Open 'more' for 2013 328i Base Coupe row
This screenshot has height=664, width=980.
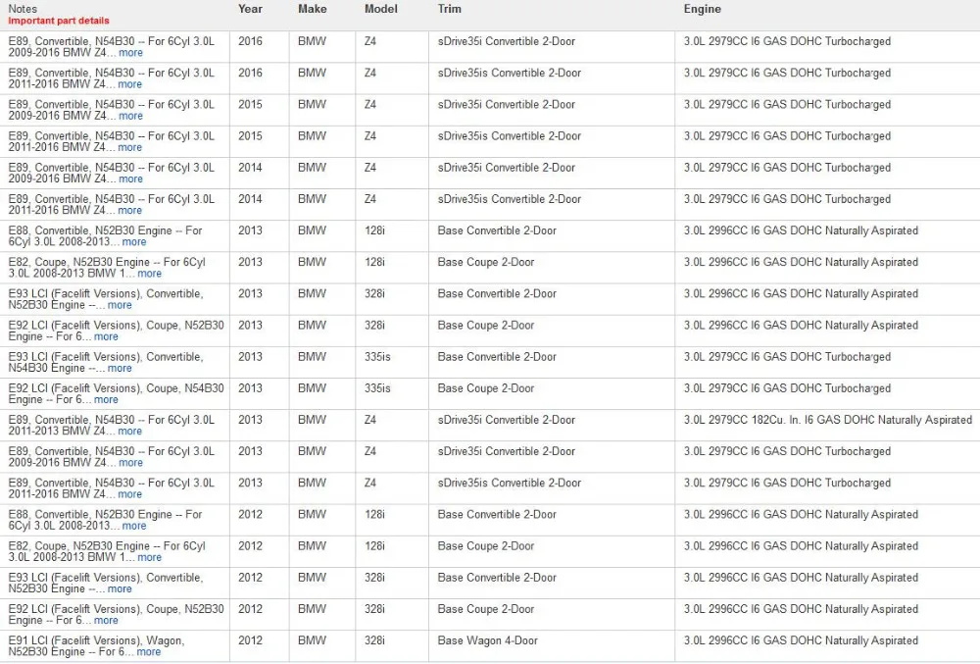[x=106, y=336]
